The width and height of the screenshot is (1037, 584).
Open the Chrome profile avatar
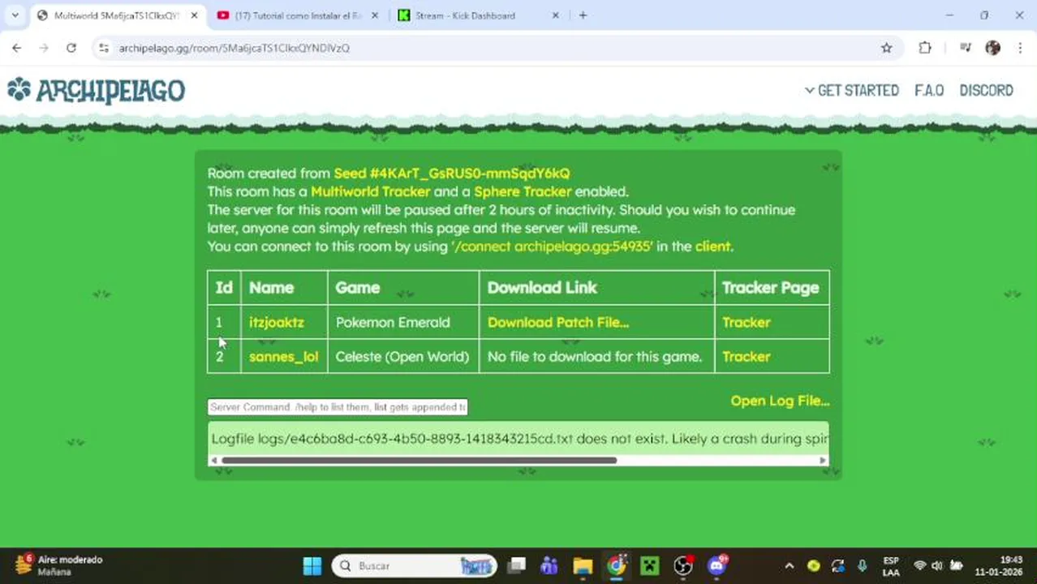tap(992, 48)
